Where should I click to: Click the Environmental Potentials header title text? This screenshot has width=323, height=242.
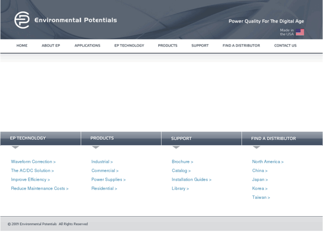76,20
